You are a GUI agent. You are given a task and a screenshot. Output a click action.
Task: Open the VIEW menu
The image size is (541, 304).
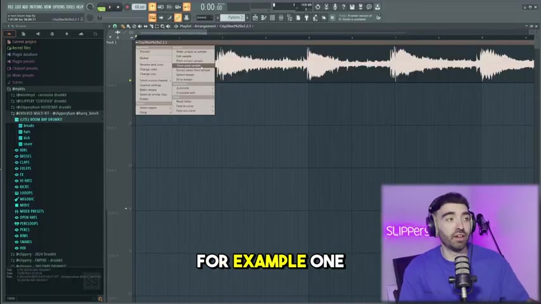coord(48,7)
